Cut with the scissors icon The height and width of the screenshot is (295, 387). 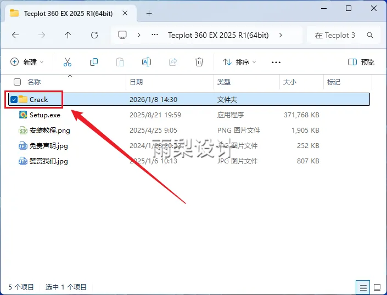tap(68, 62)
